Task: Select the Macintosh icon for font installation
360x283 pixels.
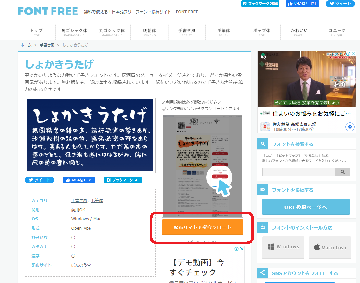Action: (330, 247)
